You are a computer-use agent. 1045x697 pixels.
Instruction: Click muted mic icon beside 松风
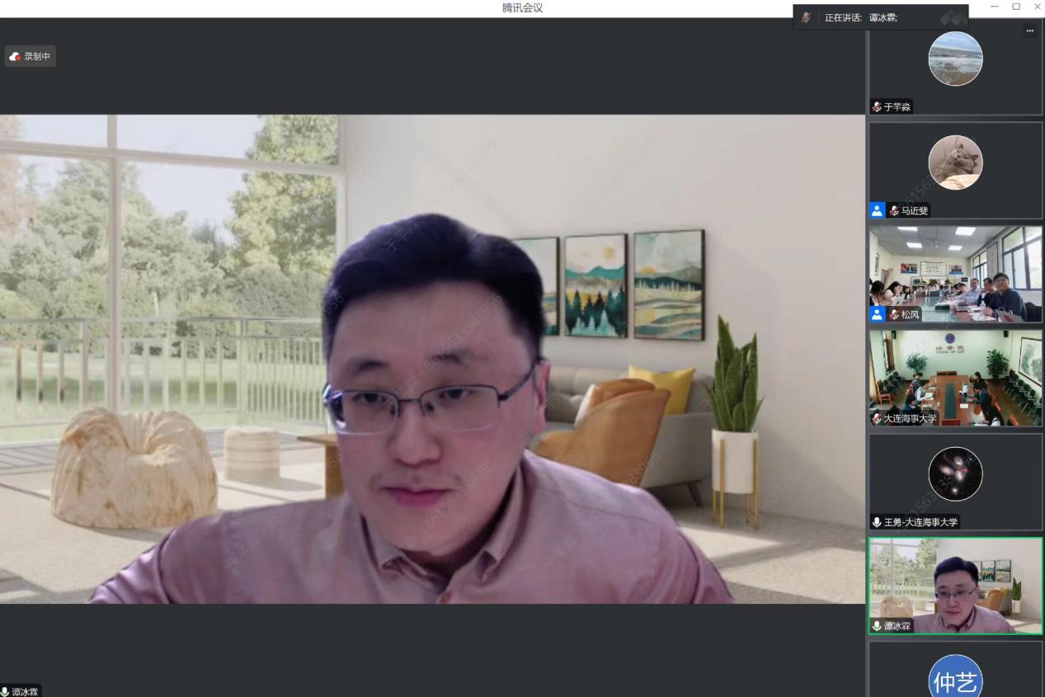[x=893, y=314]
